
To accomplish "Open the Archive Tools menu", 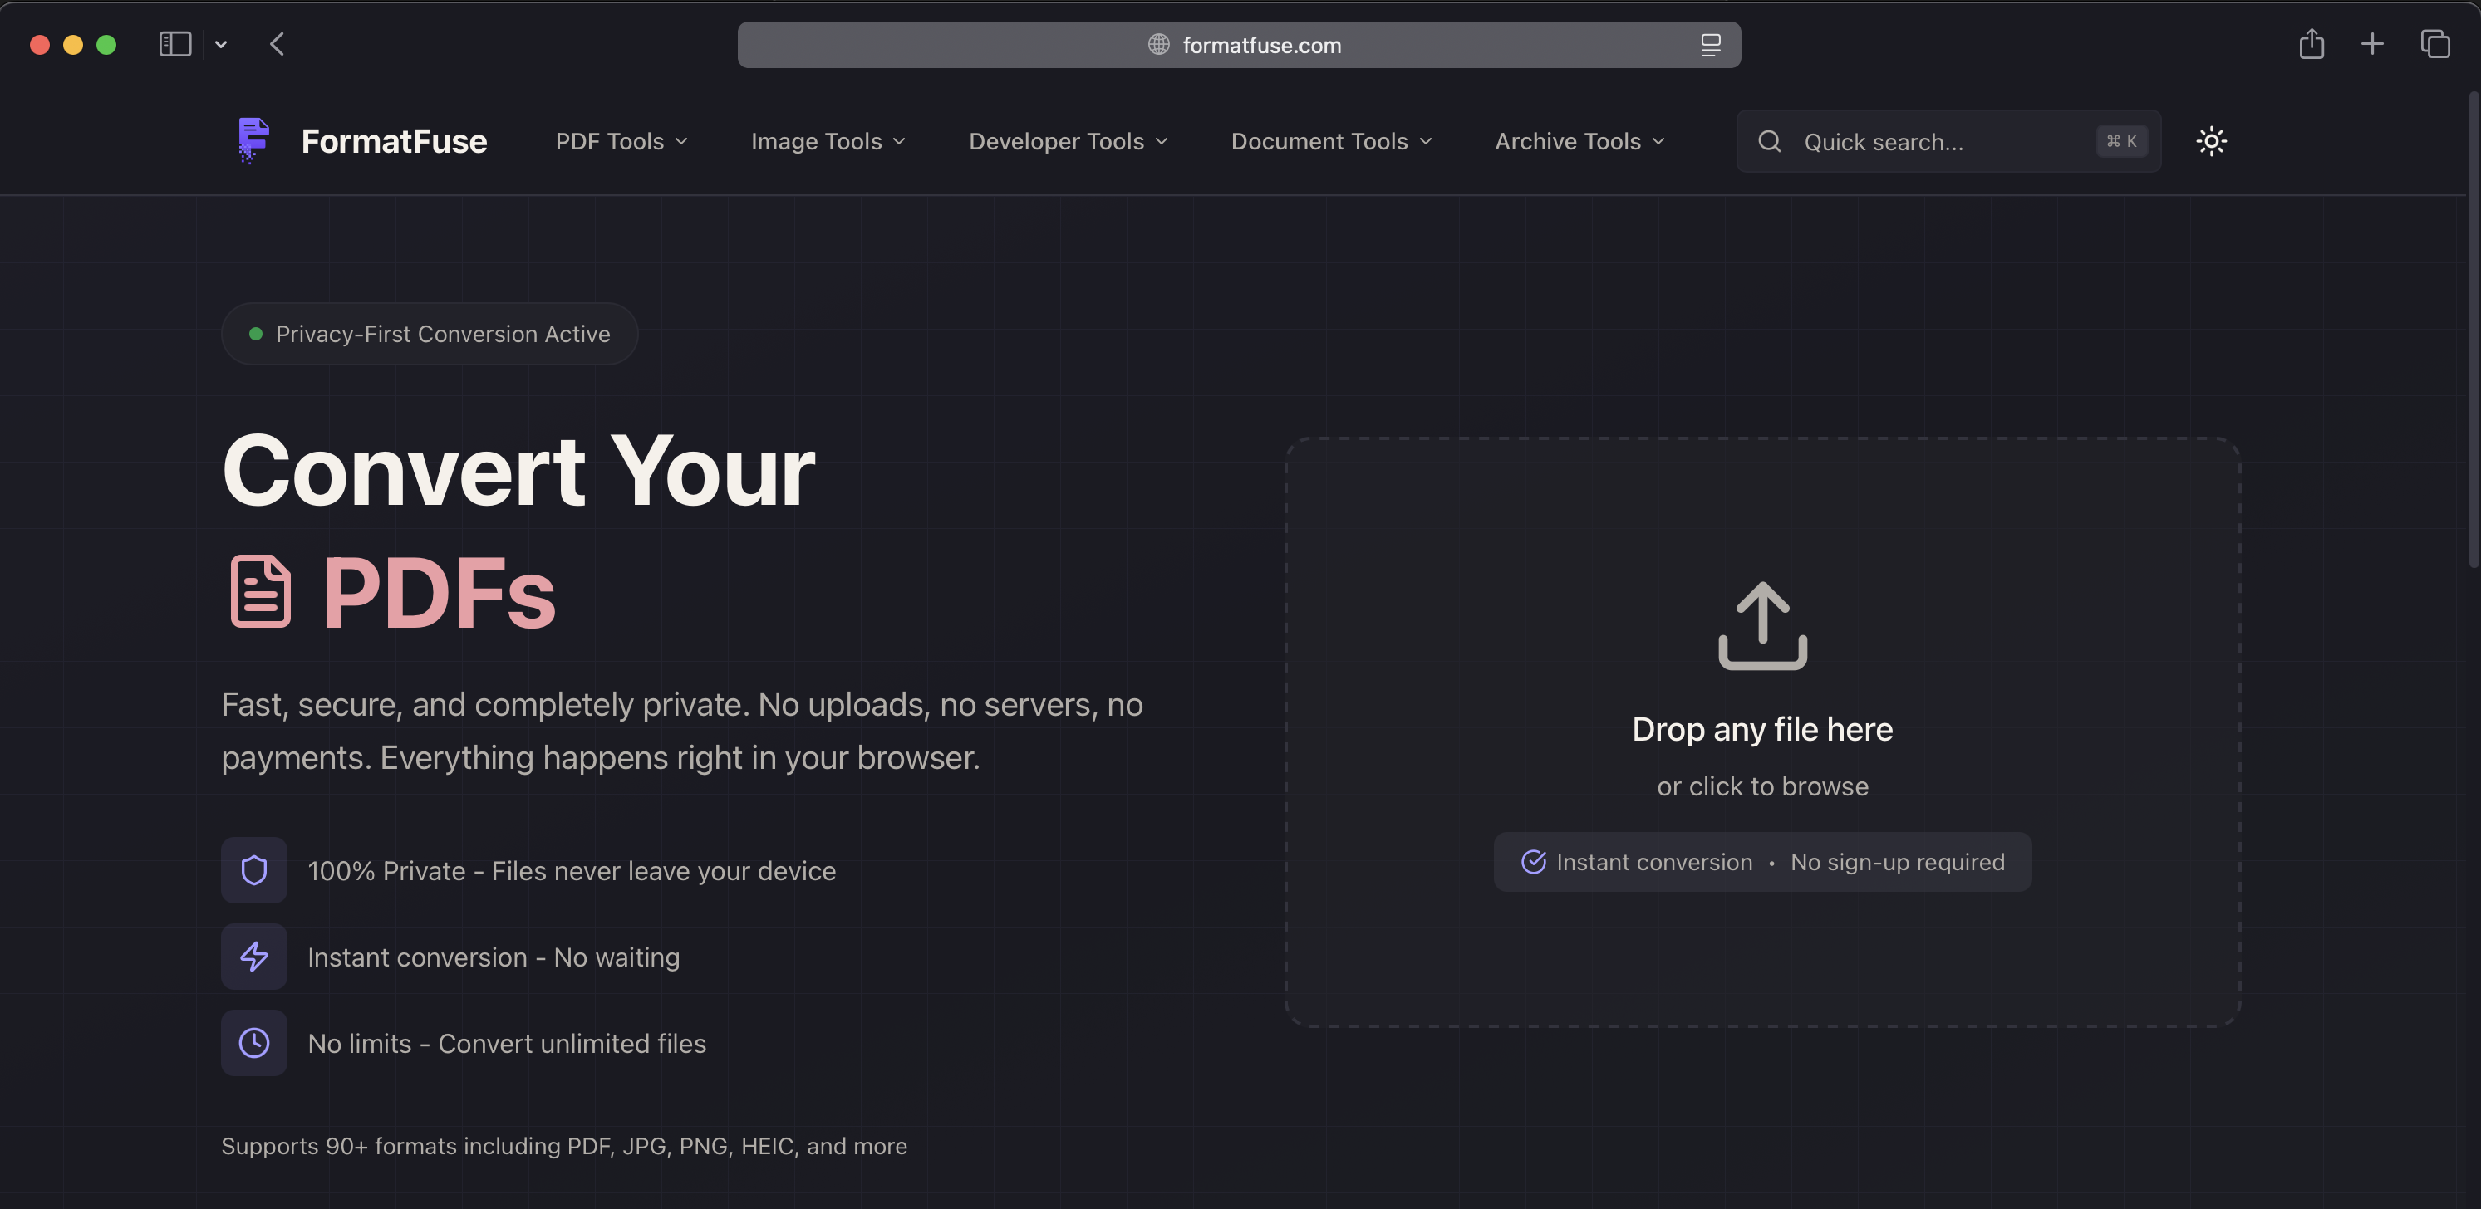I will tap(1579, 141).
